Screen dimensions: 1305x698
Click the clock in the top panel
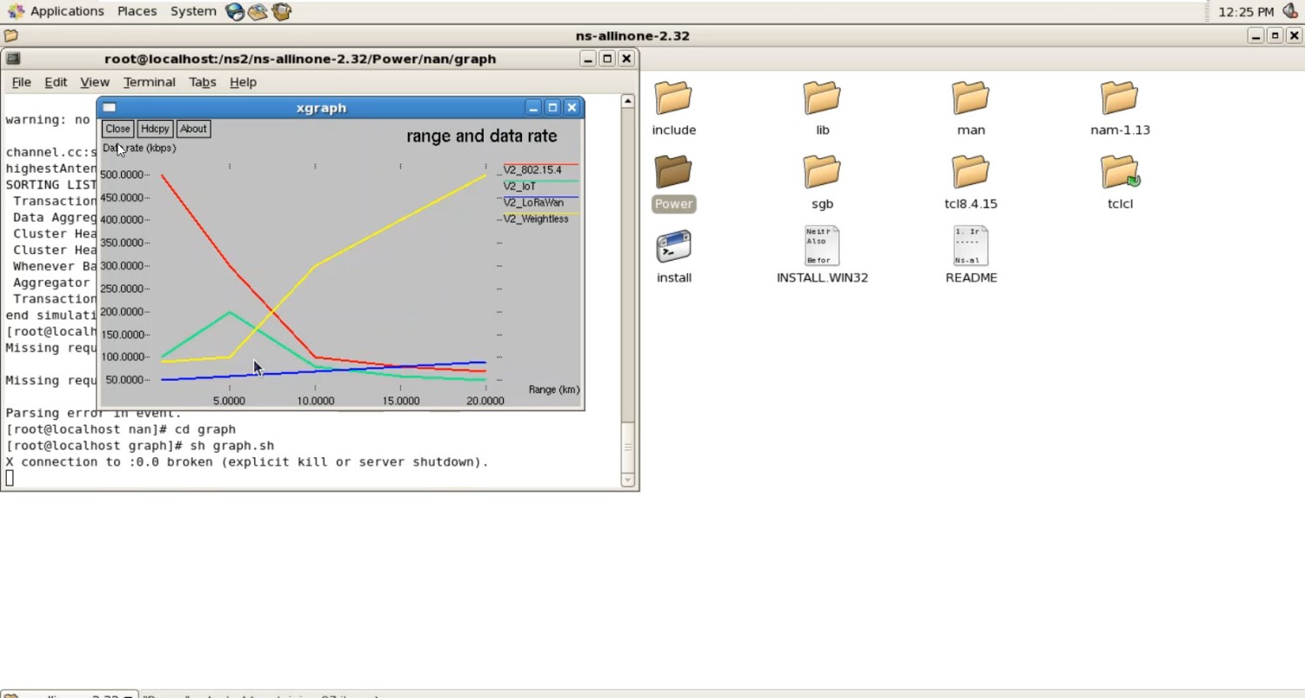[x=1246, y=12]
